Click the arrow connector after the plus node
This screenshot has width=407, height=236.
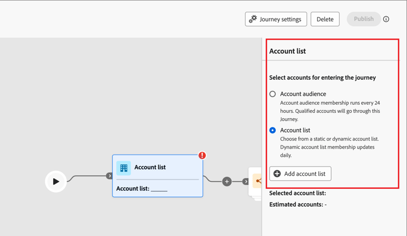pyautogui.click(x=245, y=181)
